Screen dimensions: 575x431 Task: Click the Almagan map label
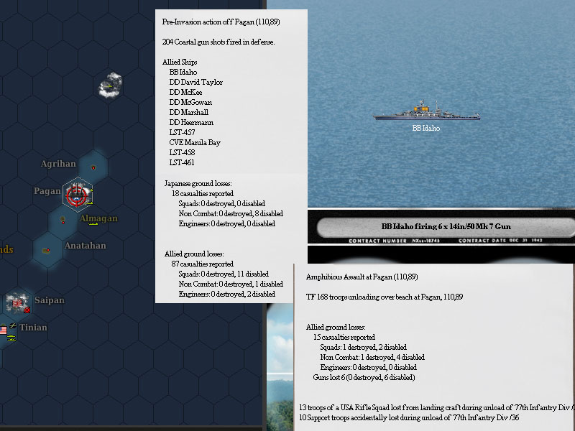click(x=98, y=218)
